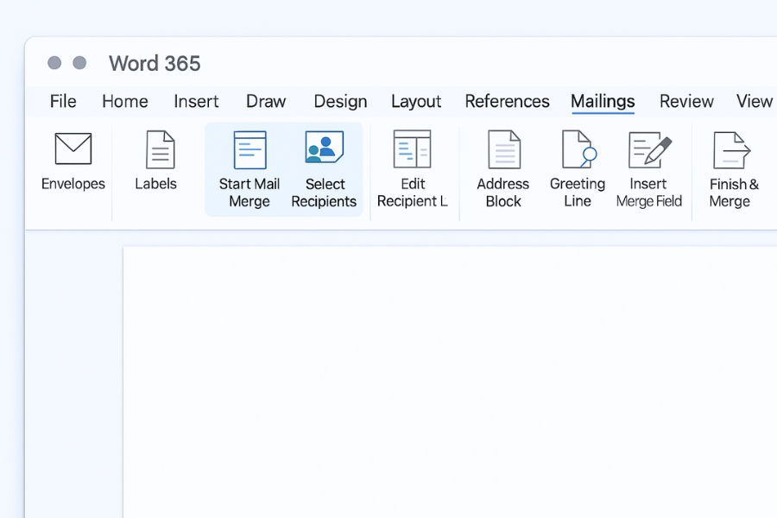Open the File menu
The image size is (777, 518).
62,101
